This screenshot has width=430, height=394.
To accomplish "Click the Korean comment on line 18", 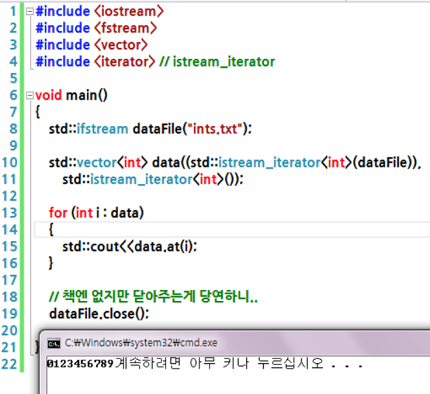I will tap(153, 296).
